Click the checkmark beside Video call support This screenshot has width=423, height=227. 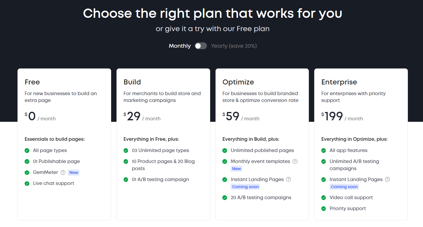(324, 198)
